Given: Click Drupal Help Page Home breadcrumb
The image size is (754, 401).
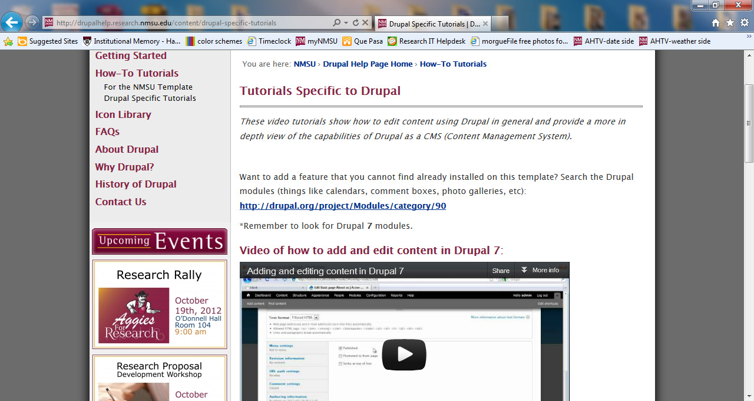Looking at the screenshot, I should tap(368, 64).
